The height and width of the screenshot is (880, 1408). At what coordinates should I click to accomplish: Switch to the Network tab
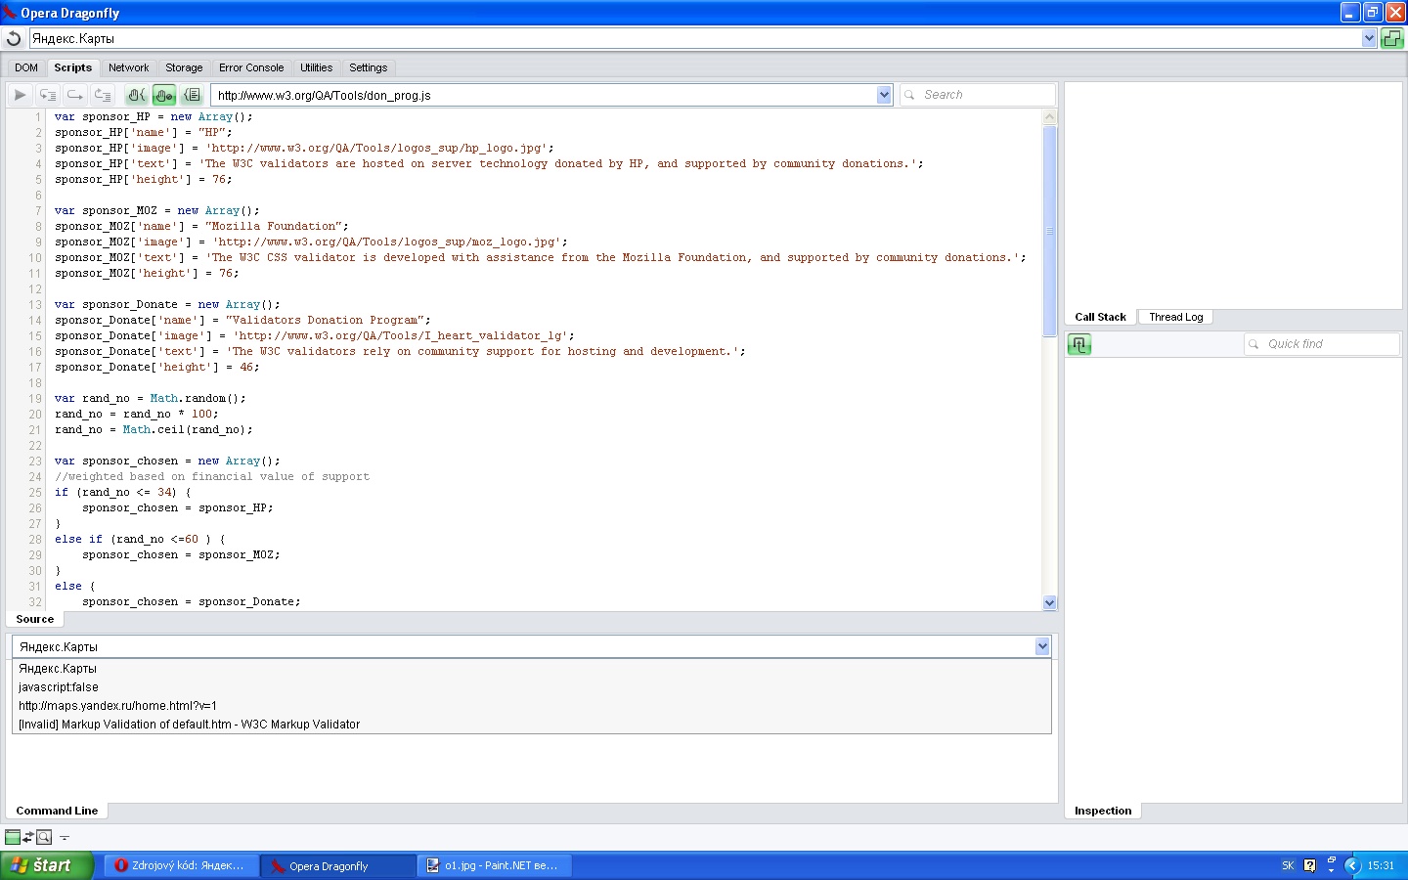(x=128, y=67)
